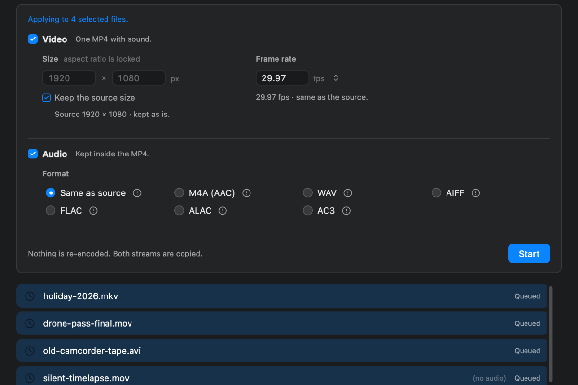Show info for AIFF format
The height and width of the screenshot is (385, 578).
476,193
